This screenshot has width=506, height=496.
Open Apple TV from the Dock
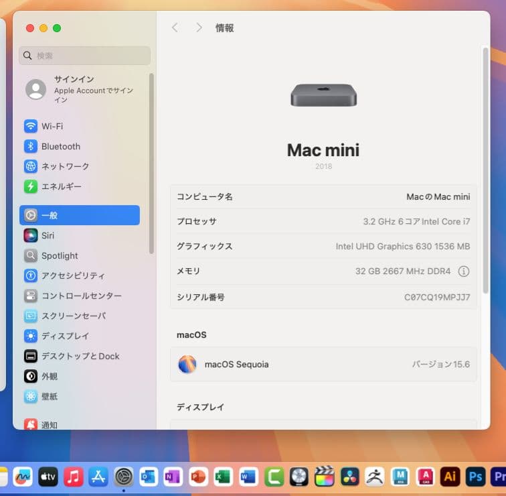[x=48, y=477]
